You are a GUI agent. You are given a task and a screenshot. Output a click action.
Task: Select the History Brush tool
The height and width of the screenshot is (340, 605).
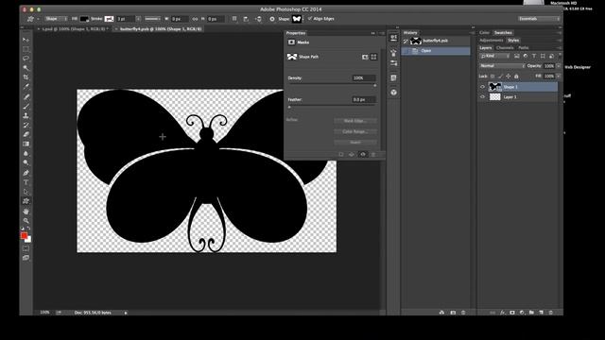pos(26,126)
